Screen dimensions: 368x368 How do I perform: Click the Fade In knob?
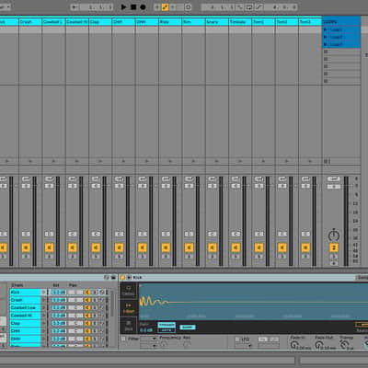coord(293,345)
